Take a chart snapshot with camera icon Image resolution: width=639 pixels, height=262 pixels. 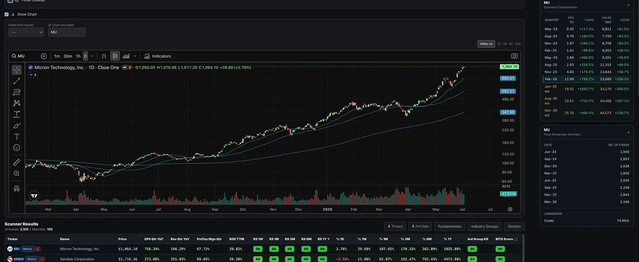click(514, 56)
